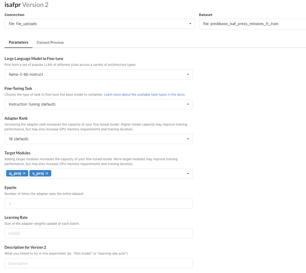Switch to the Dataset Preview tab

point(50,42)
